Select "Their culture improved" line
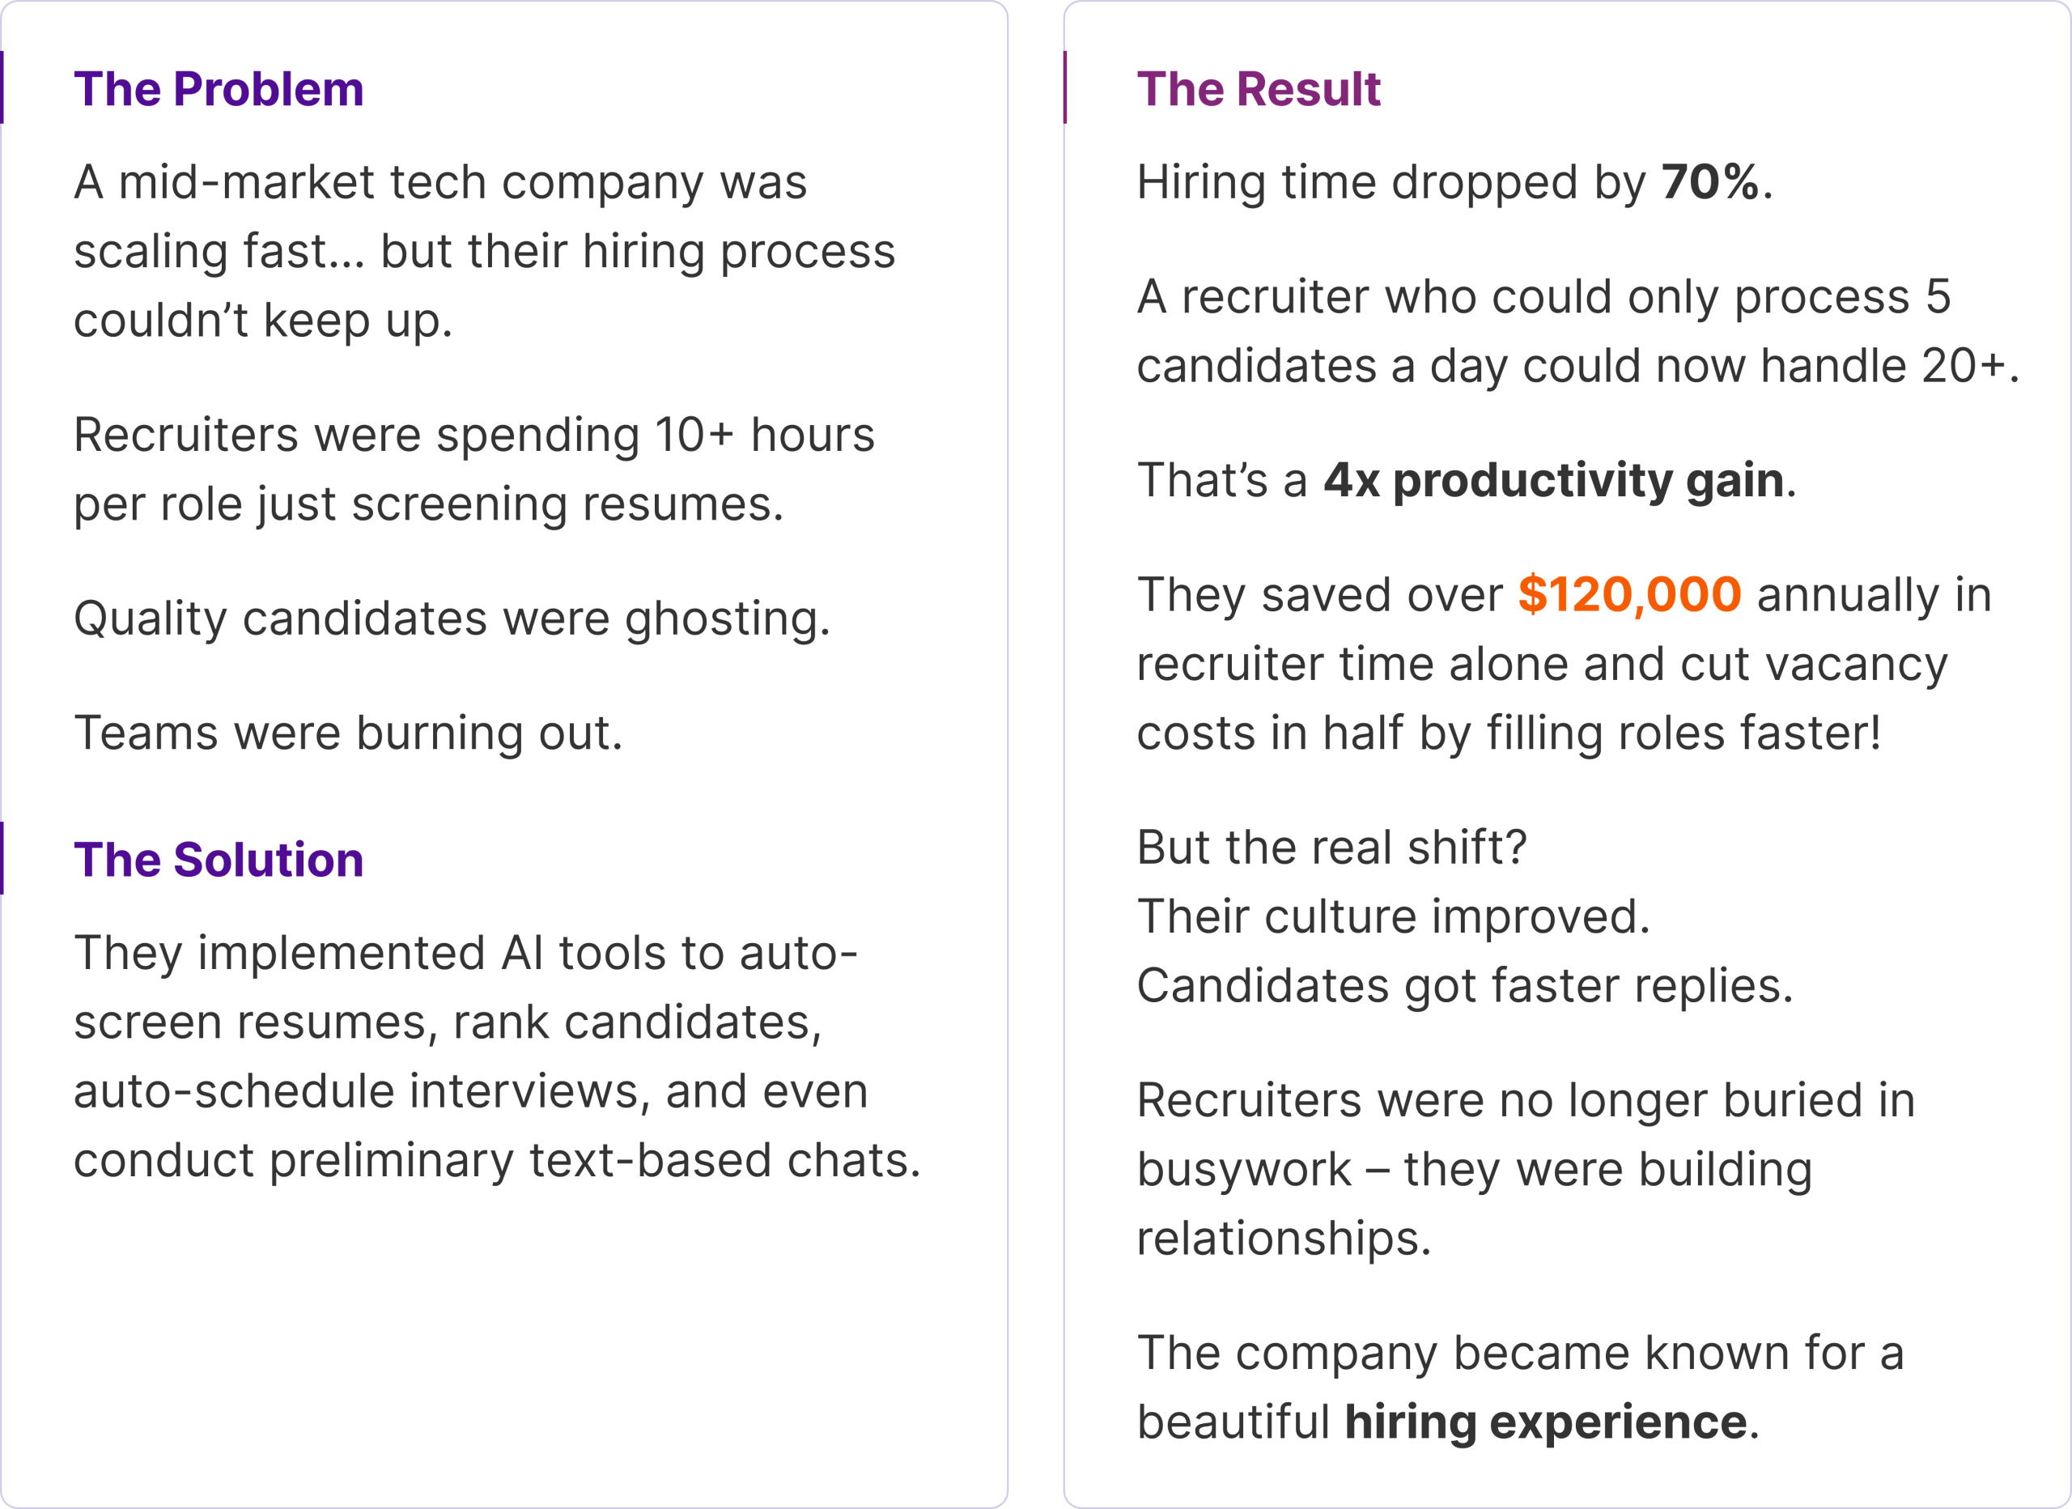Image resolution: width=2072 pixels, height=1509 pixels. (x=1393, y=916)
